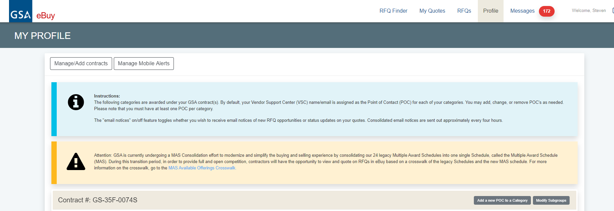Viewport: 614px width, 211px height.
Task: Open Manage Mobile Alerts
Action: (144, 64)
